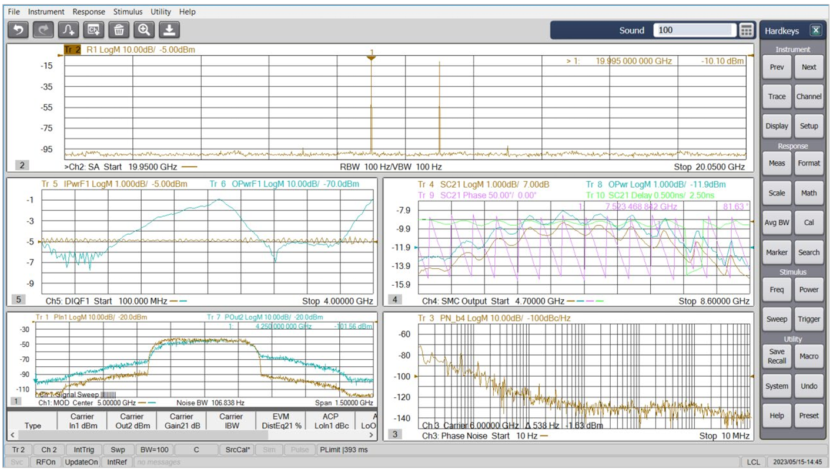The height and width of the screenshot is (473, 833).
Task: Toggle UpdateOn in the status bar
Action: coord(82,462)
